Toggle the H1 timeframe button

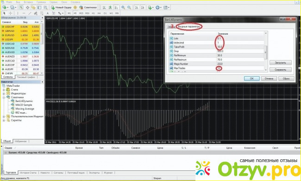(x=93, y=13)
